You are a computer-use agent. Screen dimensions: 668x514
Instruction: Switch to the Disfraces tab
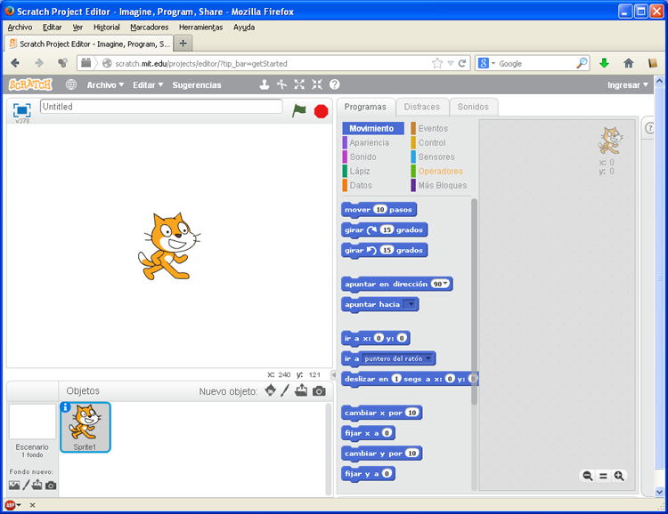click(422, 107)
